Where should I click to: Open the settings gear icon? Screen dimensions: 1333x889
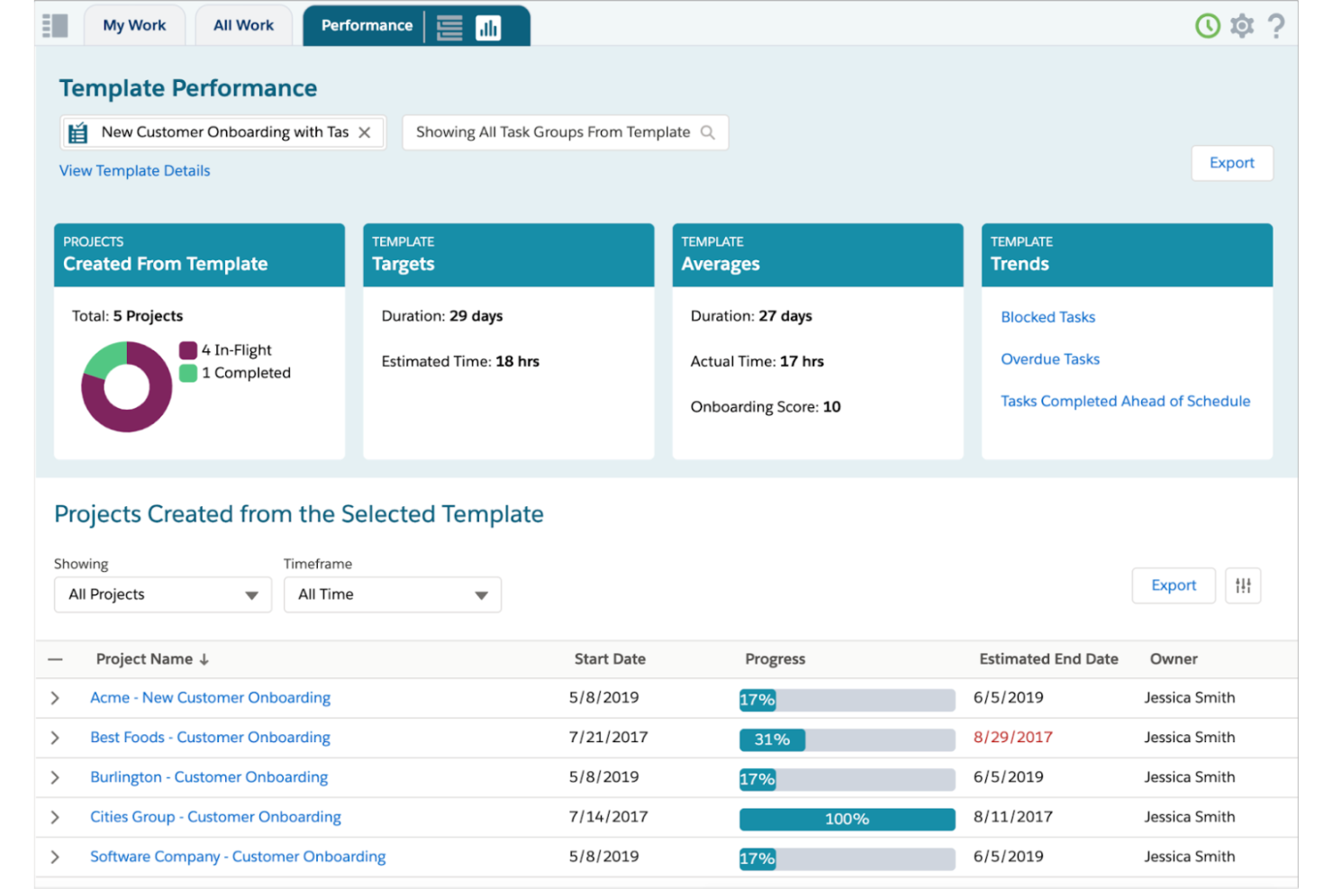[x=1242, y=26]
